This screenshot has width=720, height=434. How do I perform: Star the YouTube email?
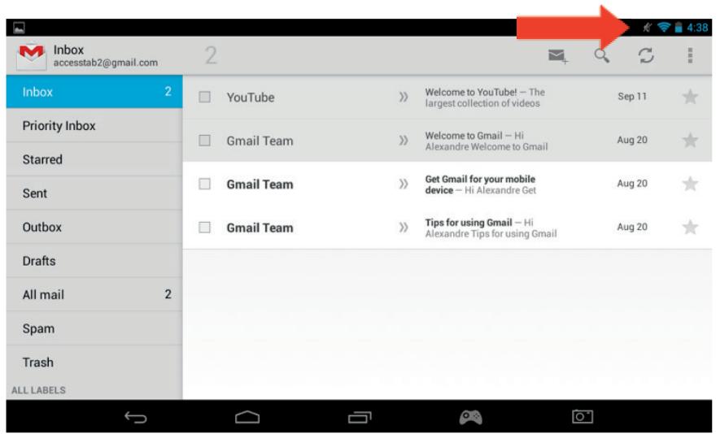click(x=690, y=97)
